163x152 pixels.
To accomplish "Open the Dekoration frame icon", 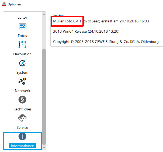I will coord(22,45).
